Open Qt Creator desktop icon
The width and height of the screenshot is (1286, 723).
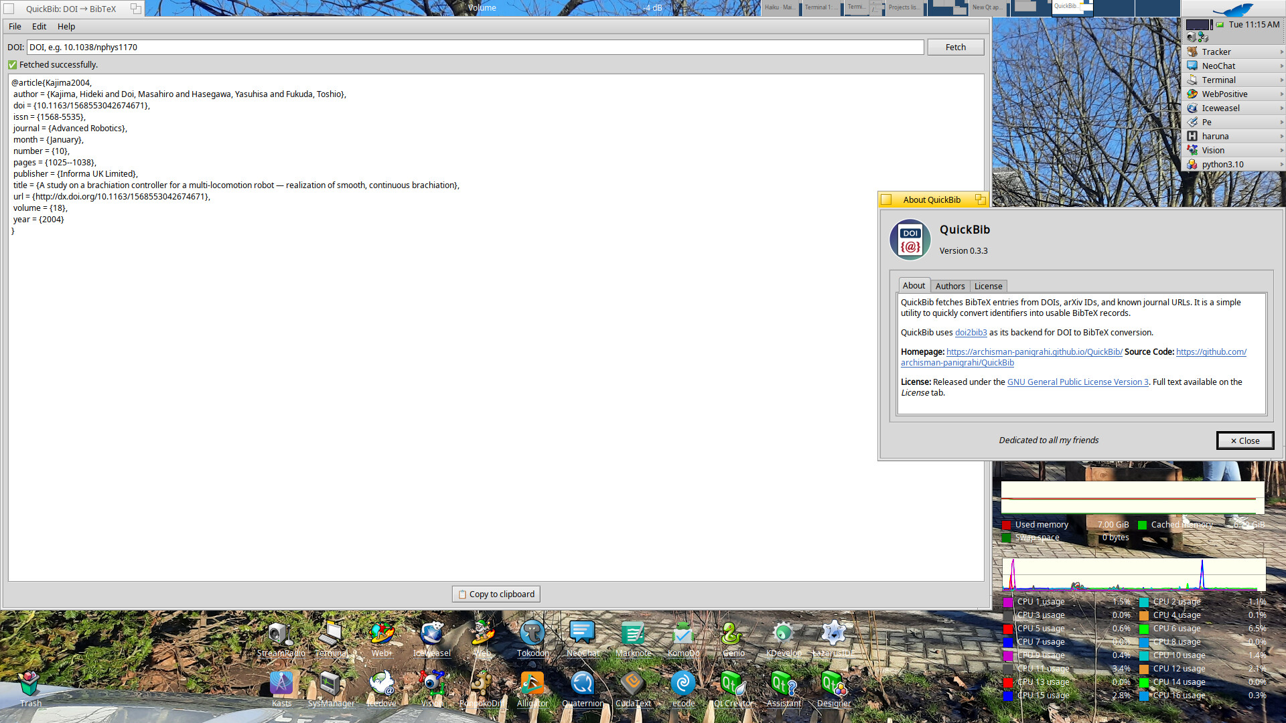[733, 684]
